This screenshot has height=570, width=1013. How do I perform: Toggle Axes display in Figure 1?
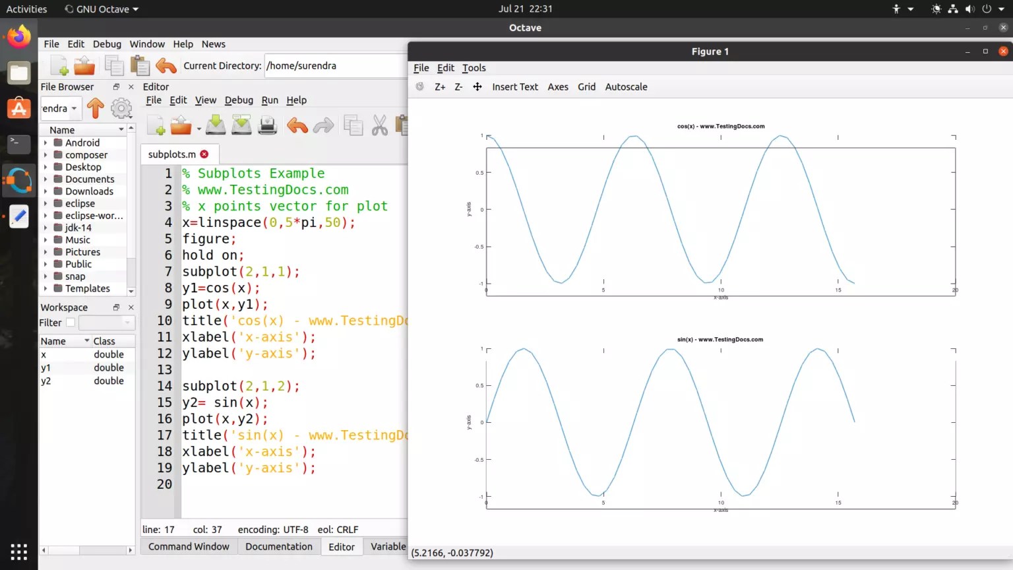557,86
